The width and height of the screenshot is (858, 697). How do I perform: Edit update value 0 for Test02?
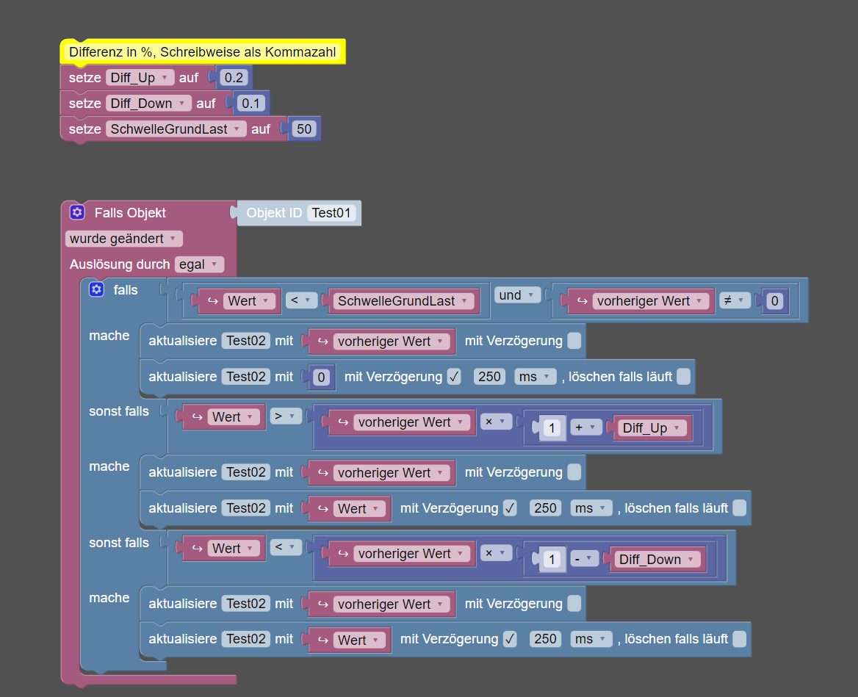coord(321,377)
